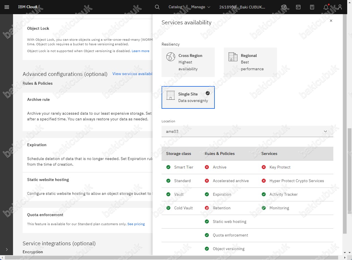The height and width of the screenshot is (260, 352).
Task: Open the user profile avatar icon
Action: 340,7
